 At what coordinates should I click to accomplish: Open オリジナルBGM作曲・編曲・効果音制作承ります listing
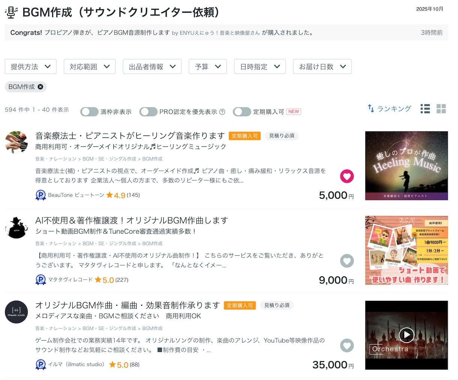point(128,305)
